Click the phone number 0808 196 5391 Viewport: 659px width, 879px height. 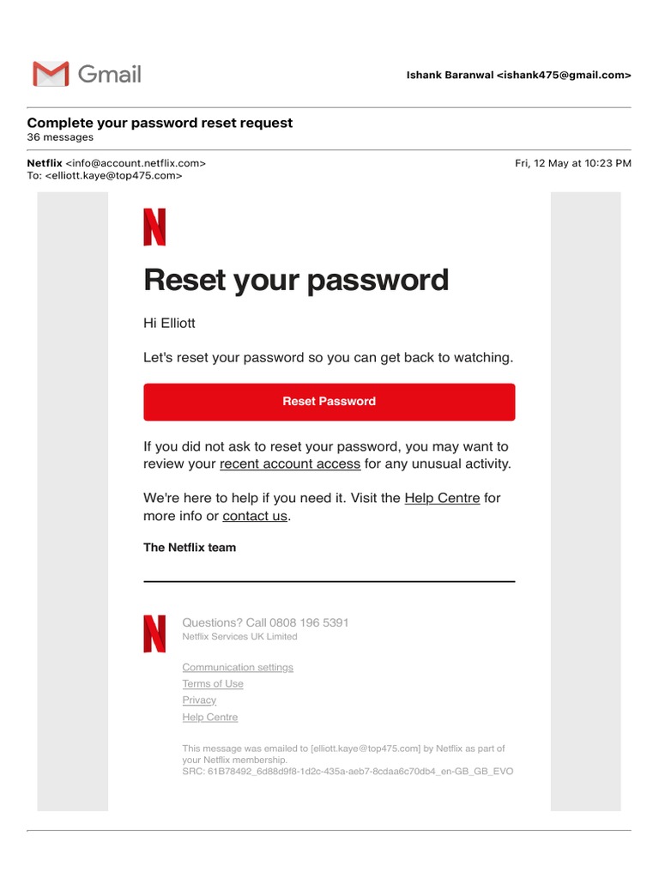click(309, 623)
